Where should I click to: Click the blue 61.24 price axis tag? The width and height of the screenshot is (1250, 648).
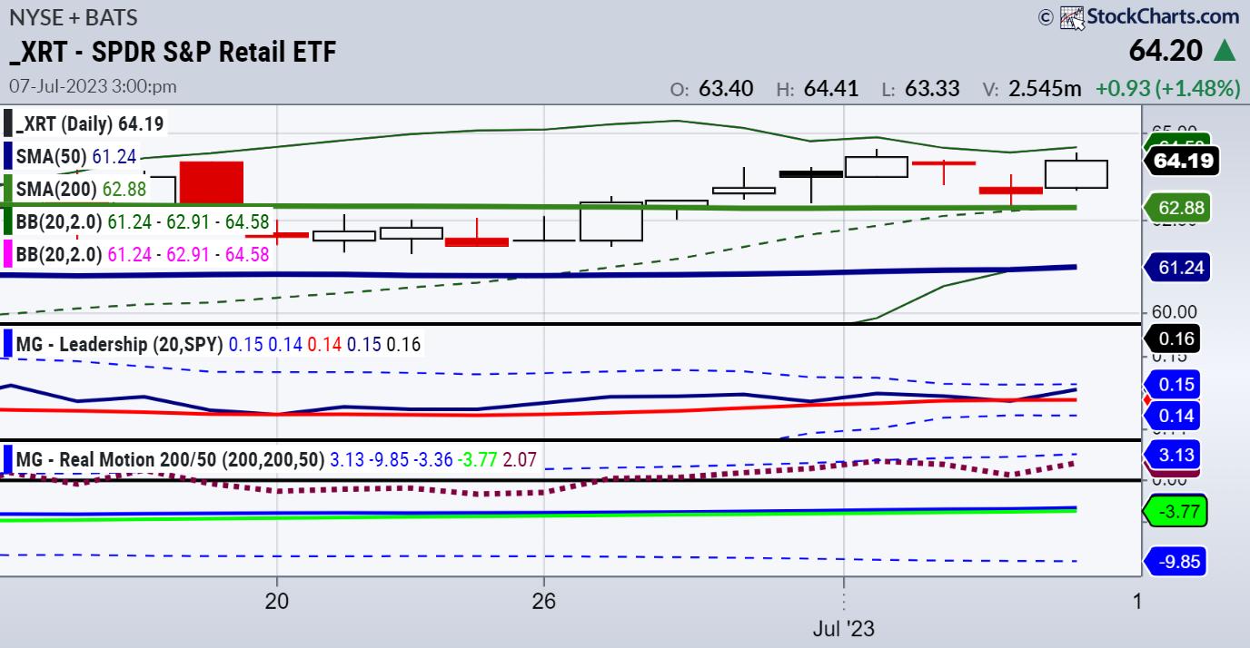[x=1176, y=267]
